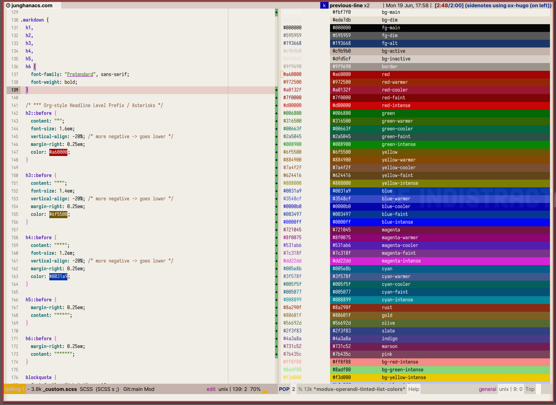Click the *modus-operandi-tinted-list-colors* buffer name
556x405 pixels.
coord(359,389)
